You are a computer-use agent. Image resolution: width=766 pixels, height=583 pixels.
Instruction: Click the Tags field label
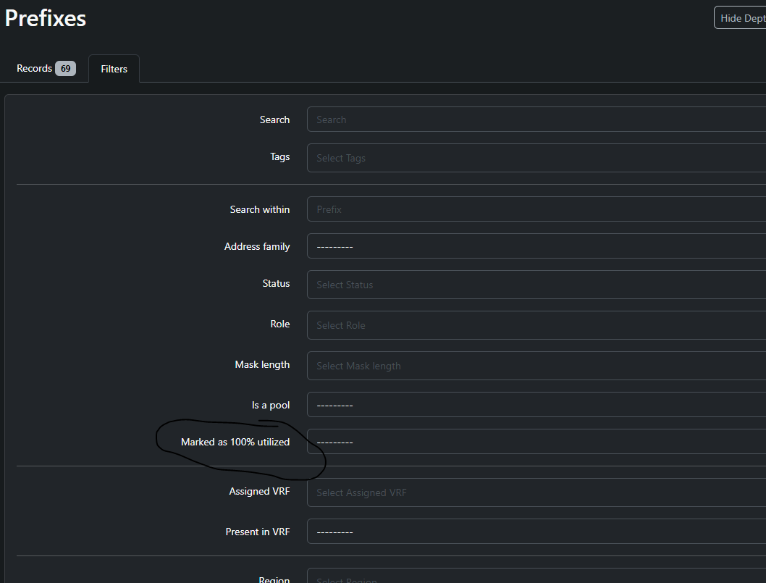(x=279, y=156)
